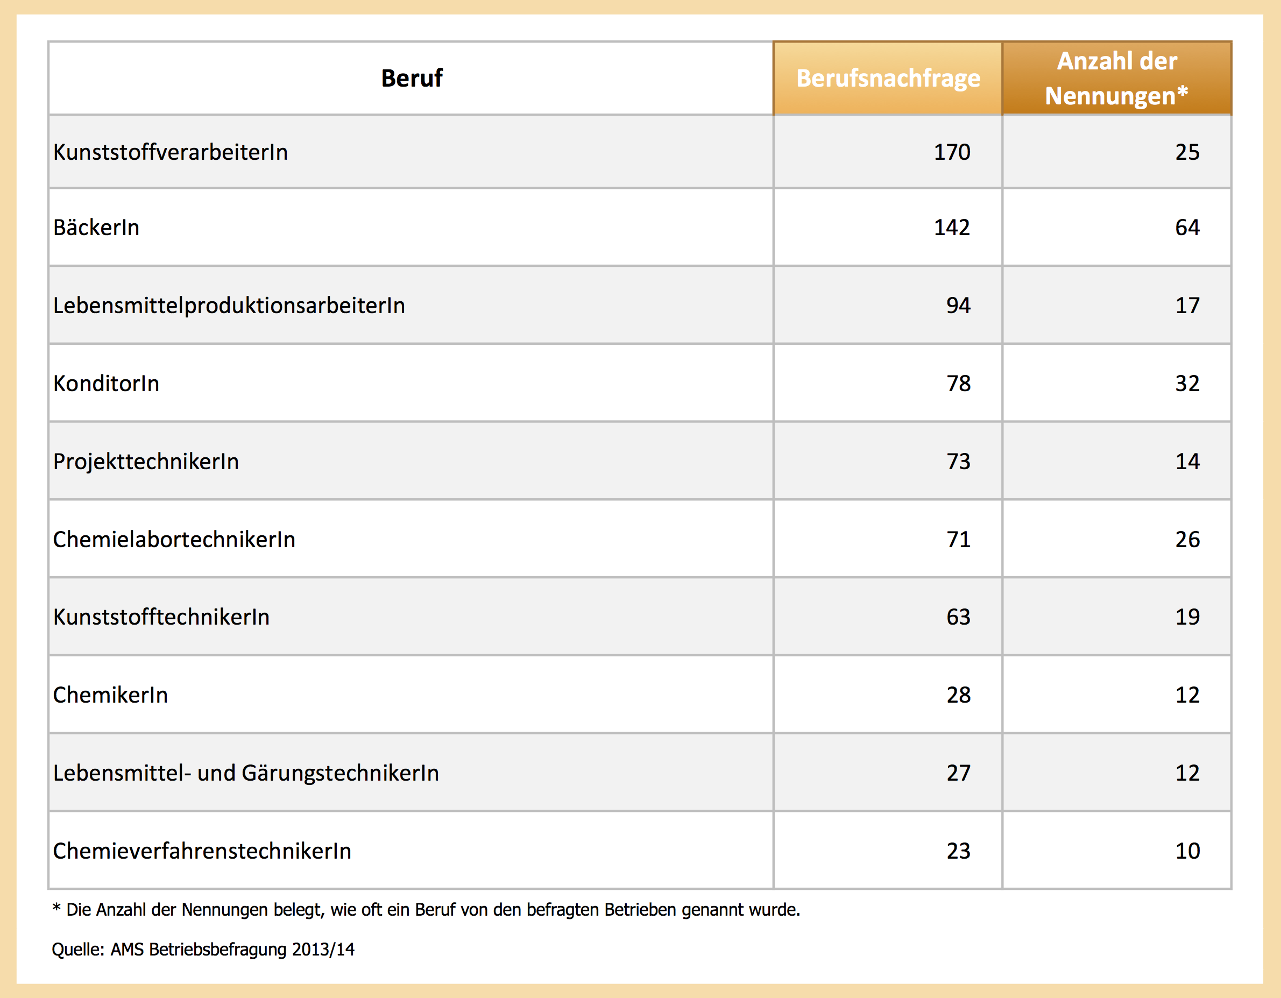
Task: Select the KunststoffverarbeiterIn row label
Action: click(171, 152)
